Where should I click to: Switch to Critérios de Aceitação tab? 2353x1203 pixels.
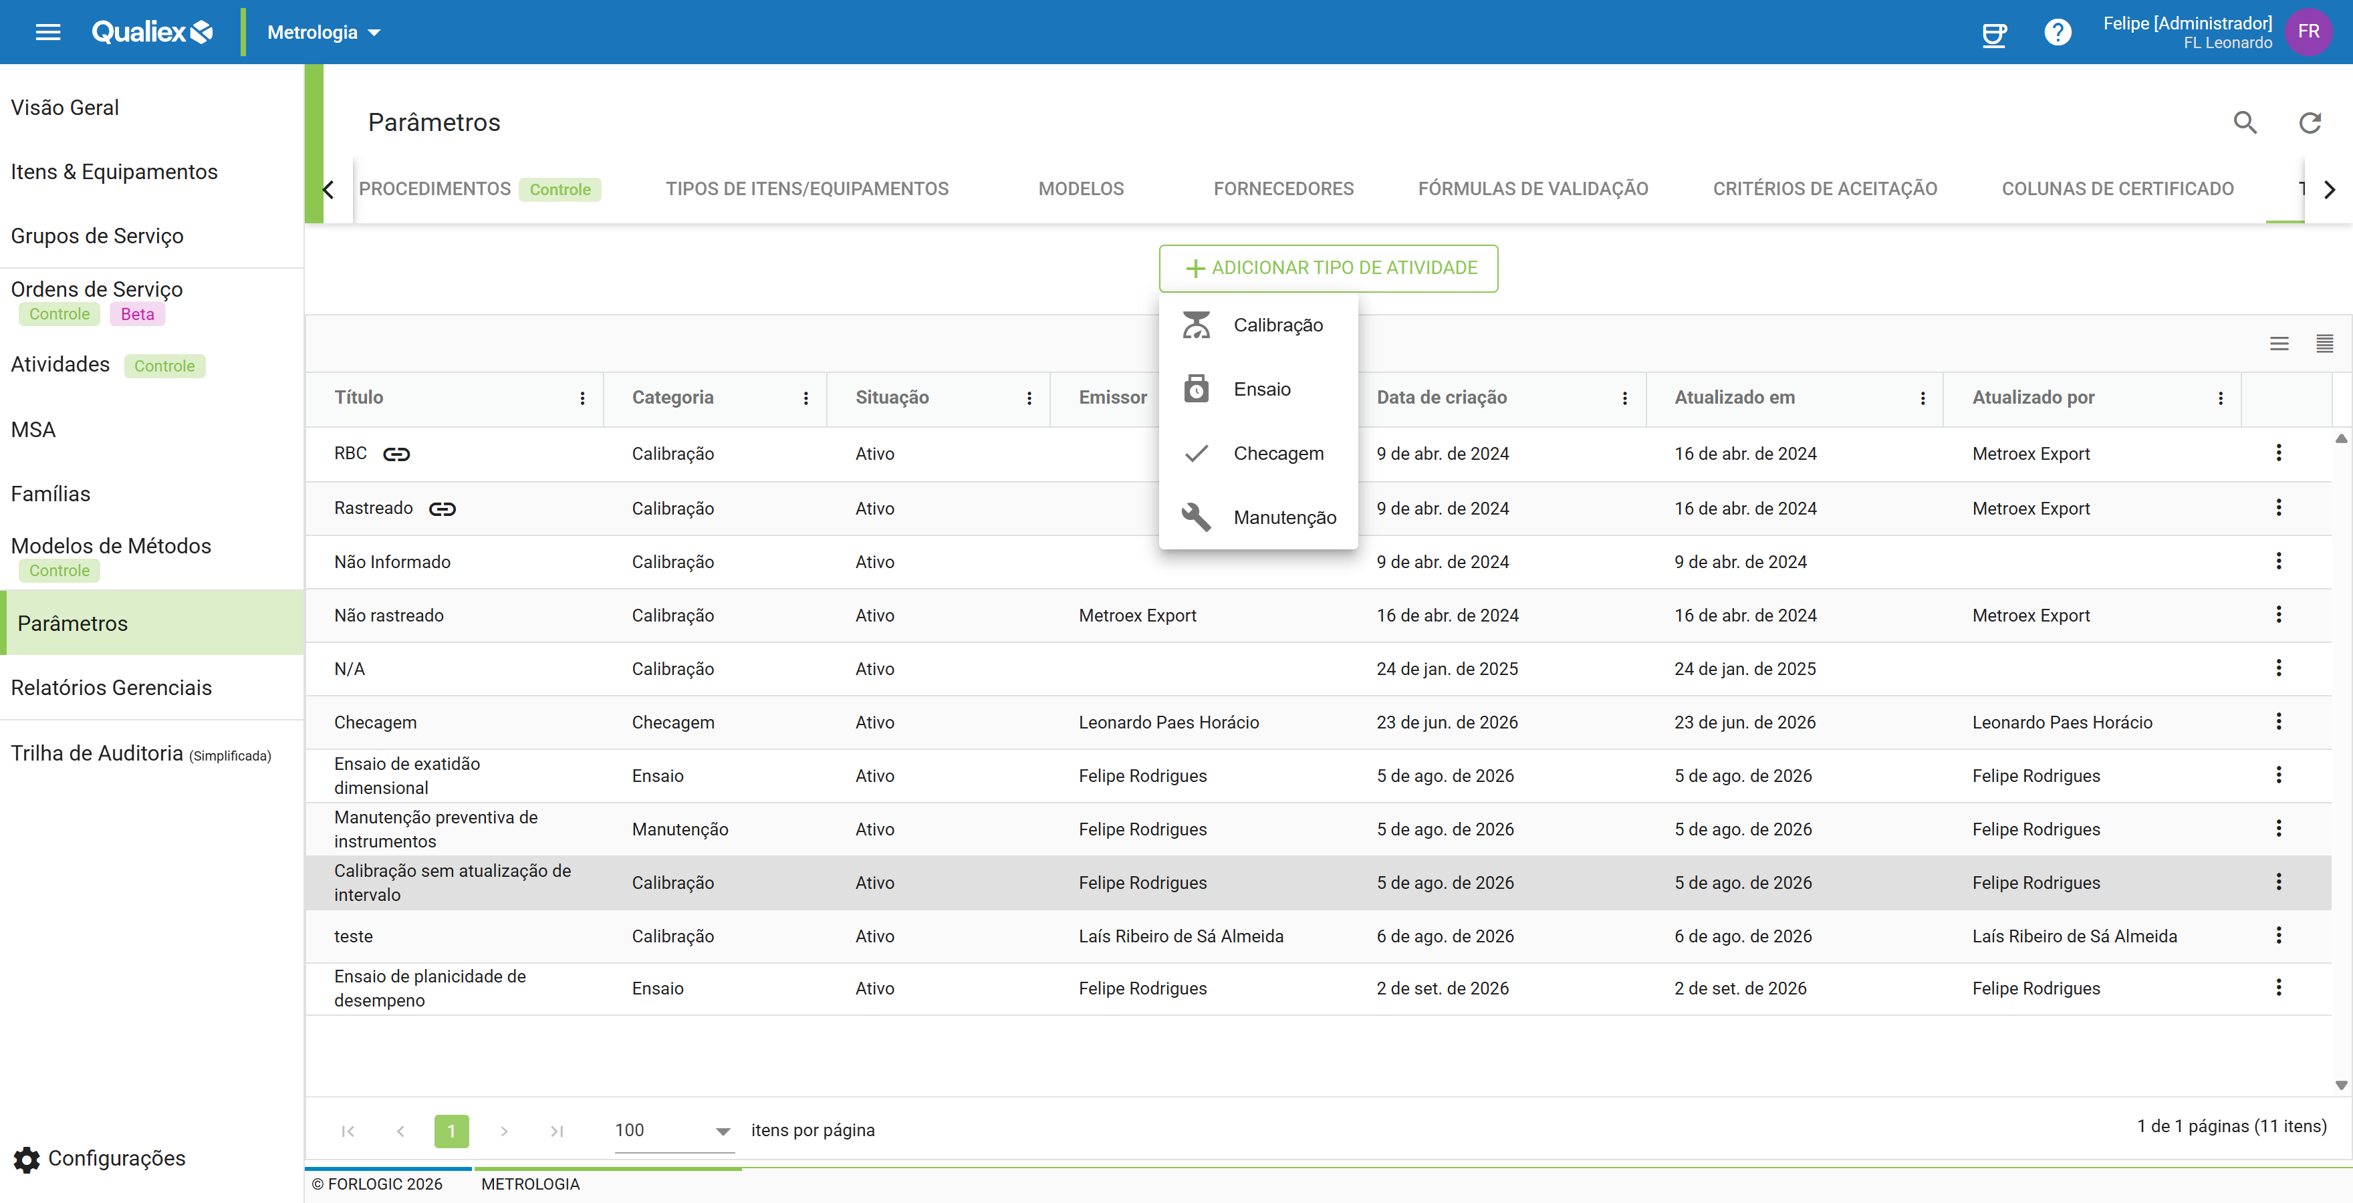pyautogui.click(x=1824, y=189)
